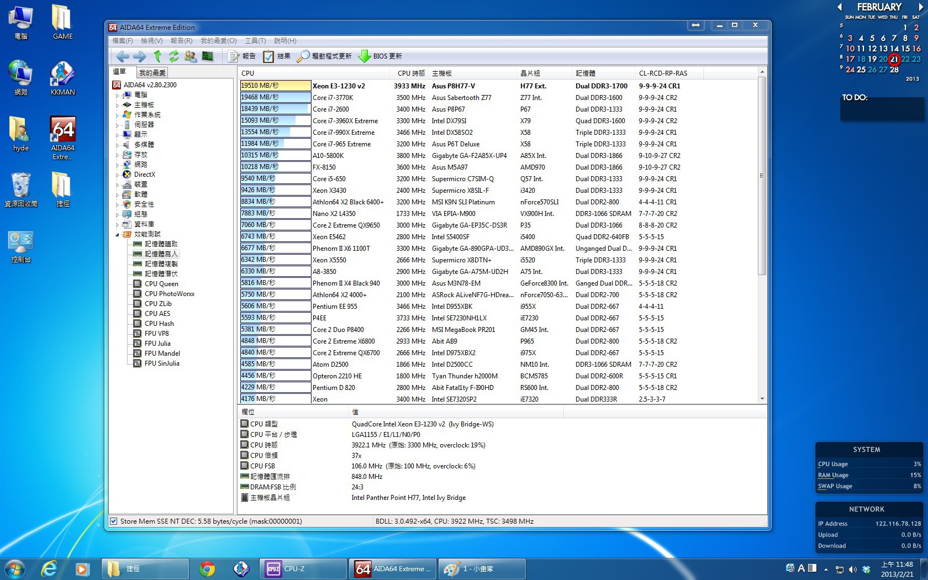Image resolution: width=928 pixels, height=580 pixels.
Task: Click the Refresh toolbar icon
Action: click(x=174, y=56)
